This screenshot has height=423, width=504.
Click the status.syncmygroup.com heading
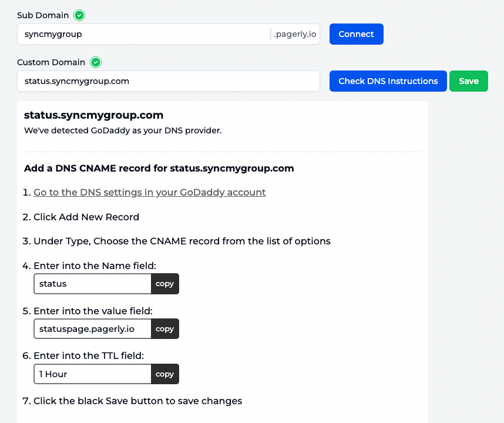coord(93,115)
